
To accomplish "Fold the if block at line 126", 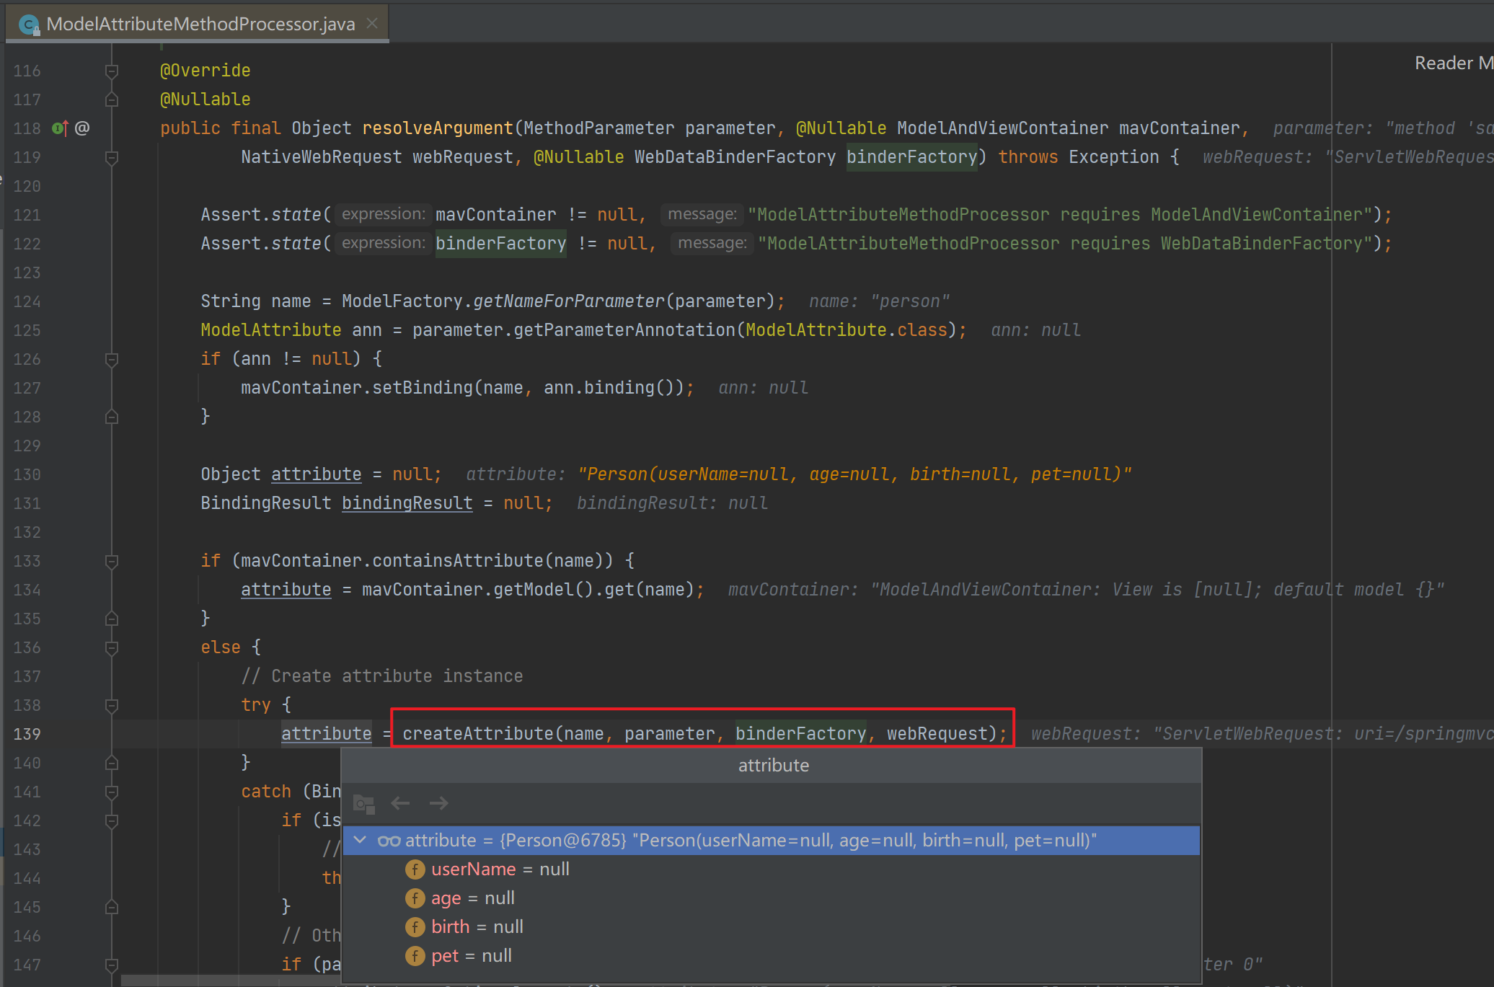I will coord(112,359).
